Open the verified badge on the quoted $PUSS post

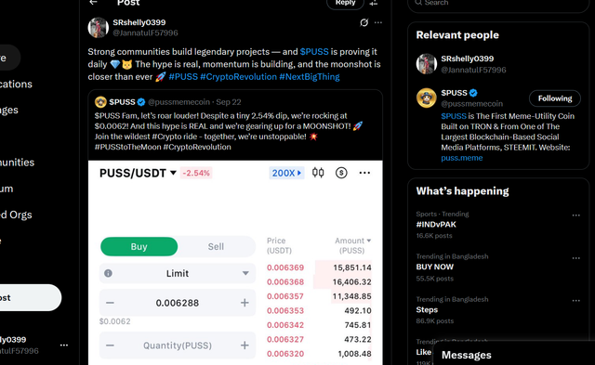141,102
